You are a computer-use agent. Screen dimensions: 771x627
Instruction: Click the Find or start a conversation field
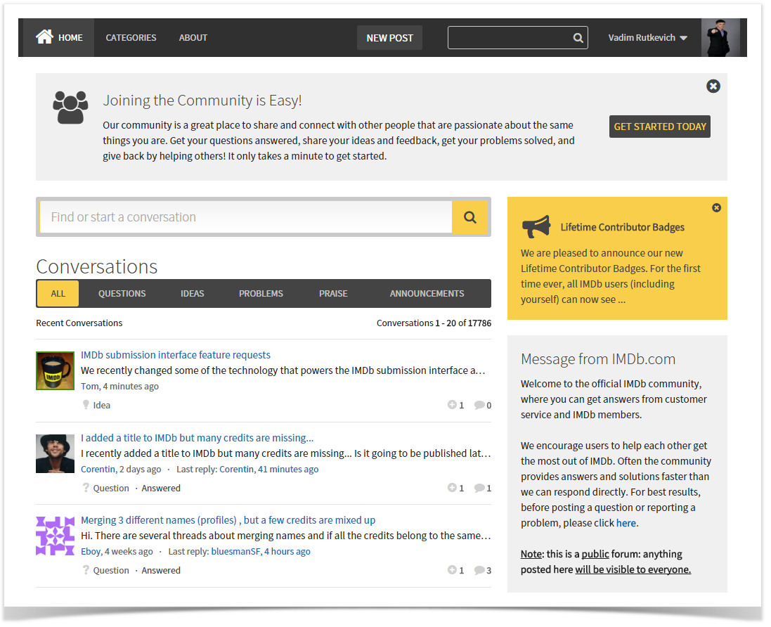tap(246, 217)
